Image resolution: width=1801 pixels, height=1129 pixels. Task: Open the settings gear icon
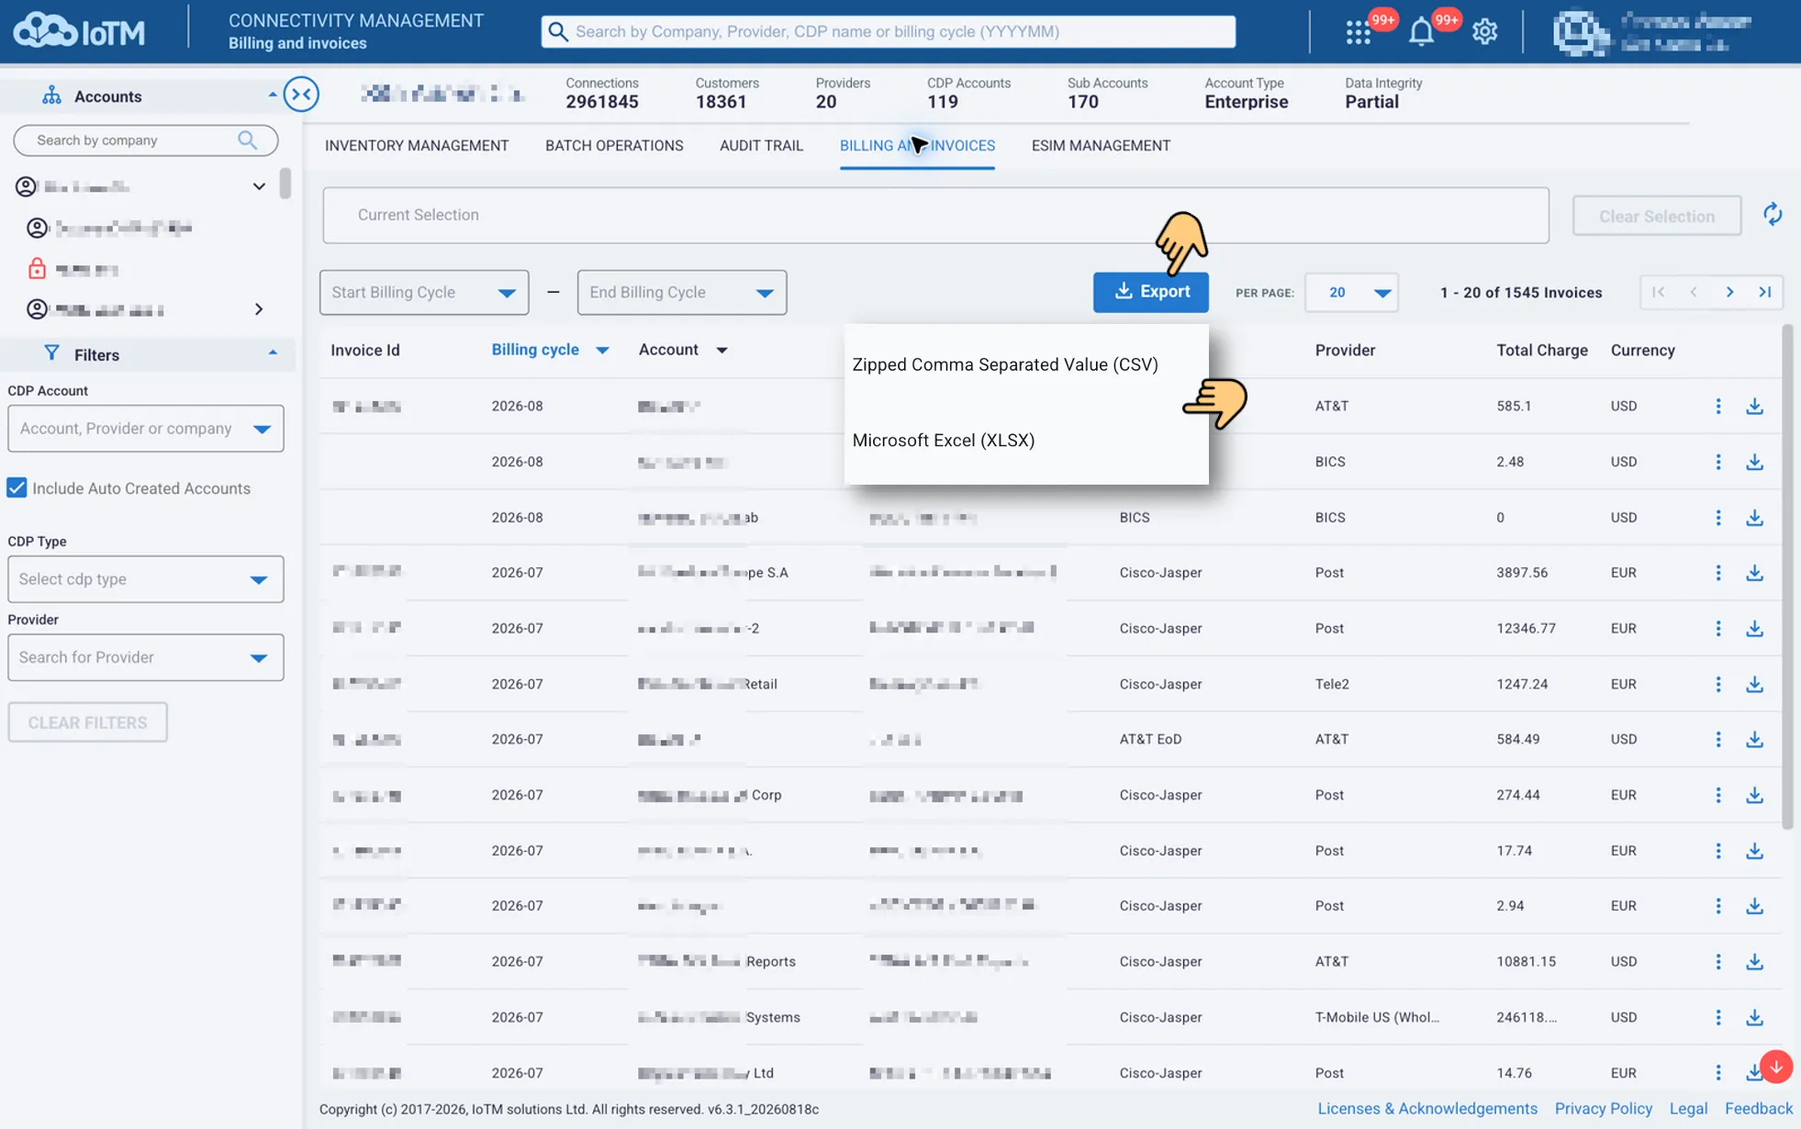pos(1484,32)
